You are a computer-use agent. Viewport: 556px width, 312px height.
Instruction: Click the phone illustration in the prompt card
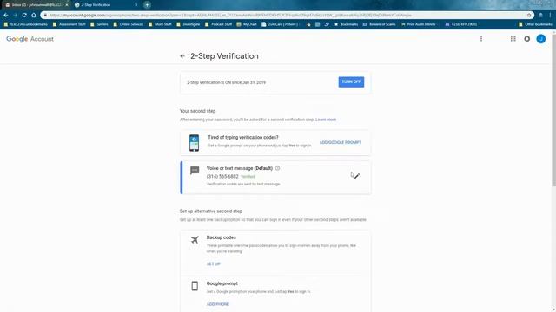(194, 143)
